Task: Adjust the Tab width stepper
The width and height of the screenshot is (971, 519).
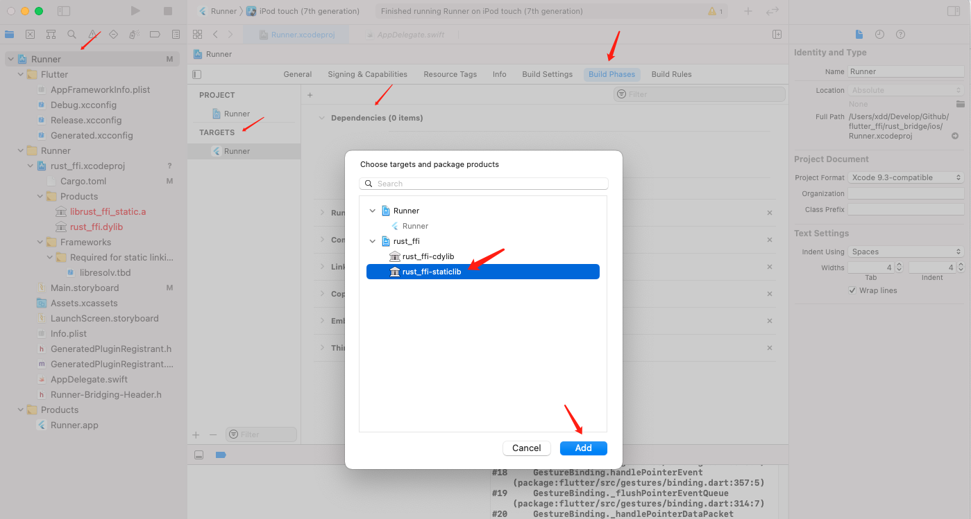Action: pyautogui.click(x=899, y=267)
